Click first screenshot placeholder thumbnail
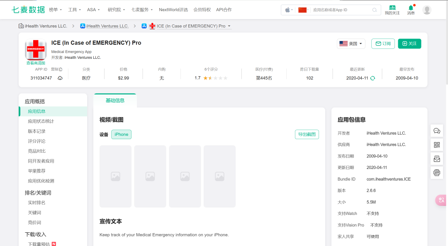 115,176
